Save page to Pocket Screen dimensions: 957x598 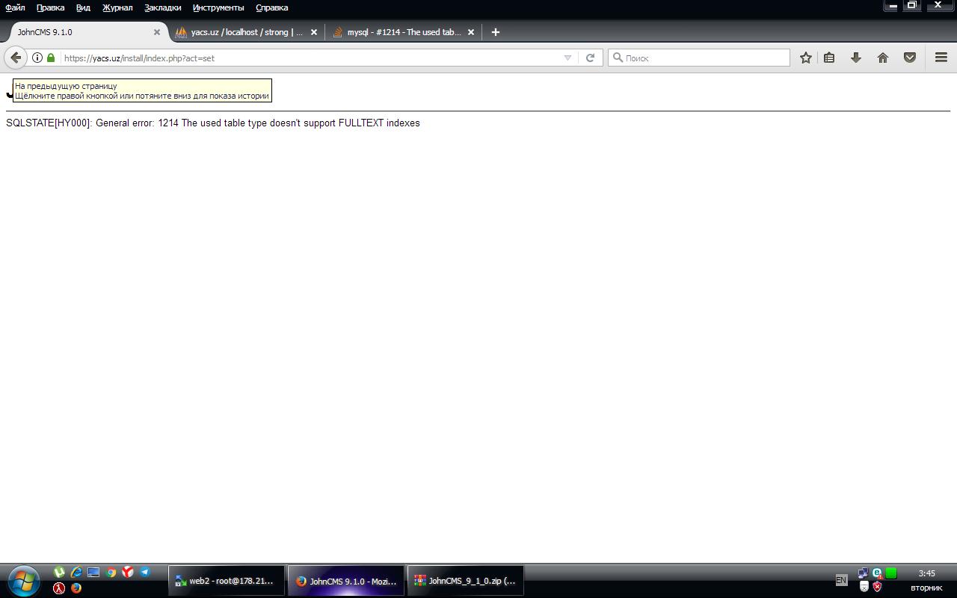coord(910,58)
